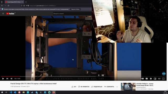The width and height of the screenshot is (168, 94).
Task: Click the channel watermark logo in player
Action: click(164, 74)
